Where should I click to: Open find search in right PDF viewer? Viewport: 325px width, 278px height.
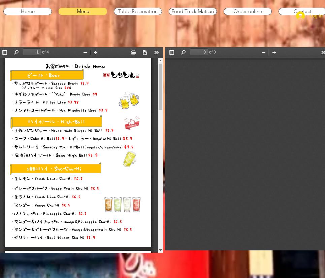tap(183, 53)
